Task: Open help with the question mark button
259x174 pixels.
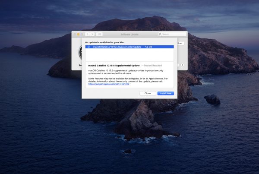Action: (x=182, y=65)
